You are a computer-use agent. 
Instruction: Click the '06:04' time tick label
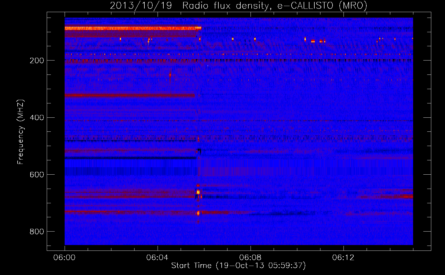point(157,258)
